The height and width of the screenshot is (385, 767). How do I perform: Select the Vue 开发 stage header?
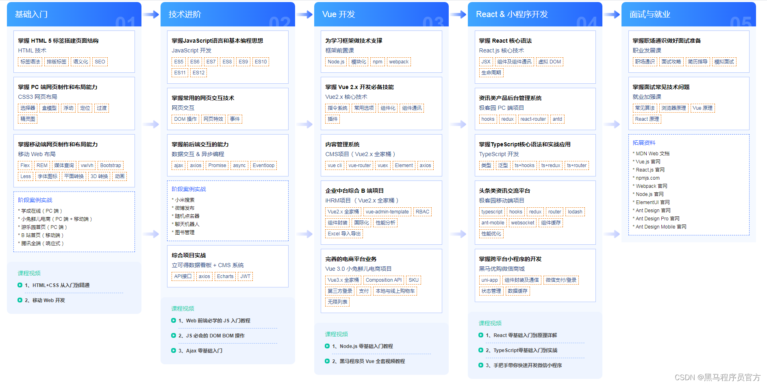[x=381, y=14]
